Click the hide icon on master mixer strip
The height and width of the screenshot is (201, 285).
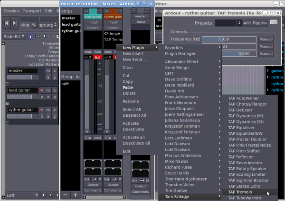coord(134,10)
